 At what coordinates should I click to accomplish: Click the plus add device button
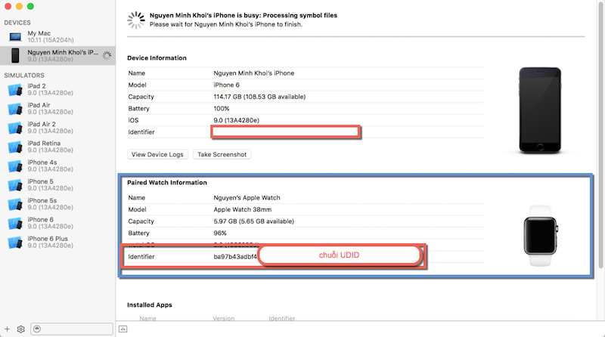point(8,329)
